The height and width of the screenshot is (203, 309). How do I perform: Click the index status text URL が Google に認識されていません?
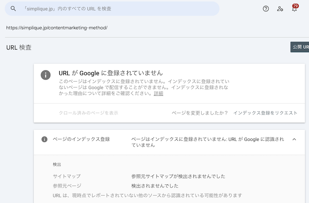pos(208,142)
